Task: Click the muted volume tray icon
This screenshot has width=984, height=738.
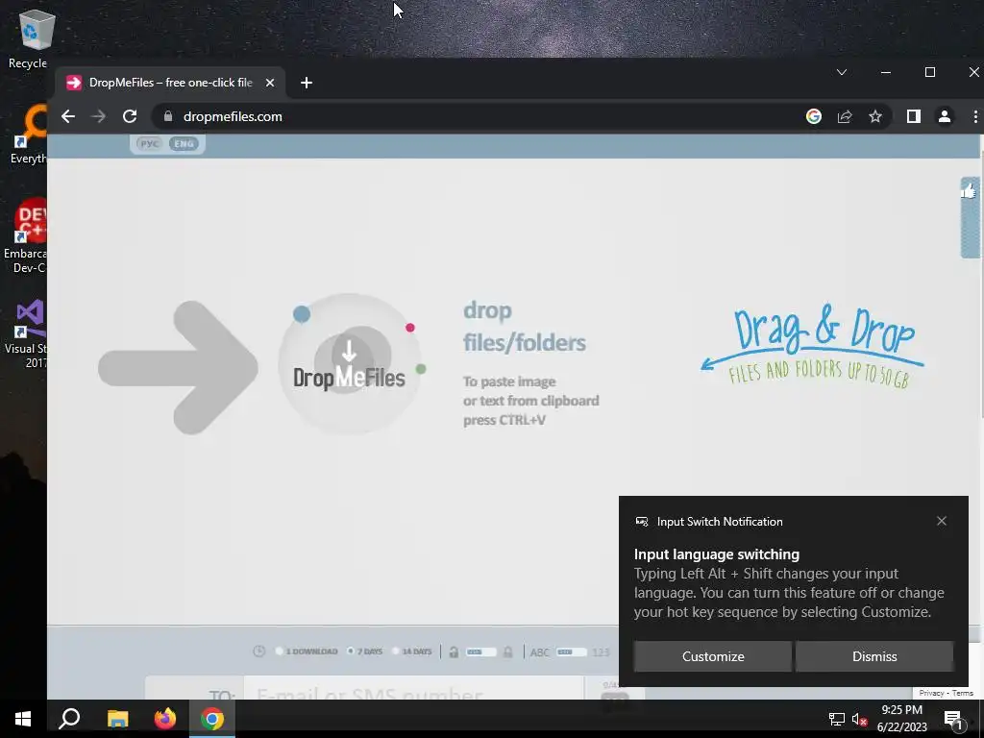Action: point(859,719)
